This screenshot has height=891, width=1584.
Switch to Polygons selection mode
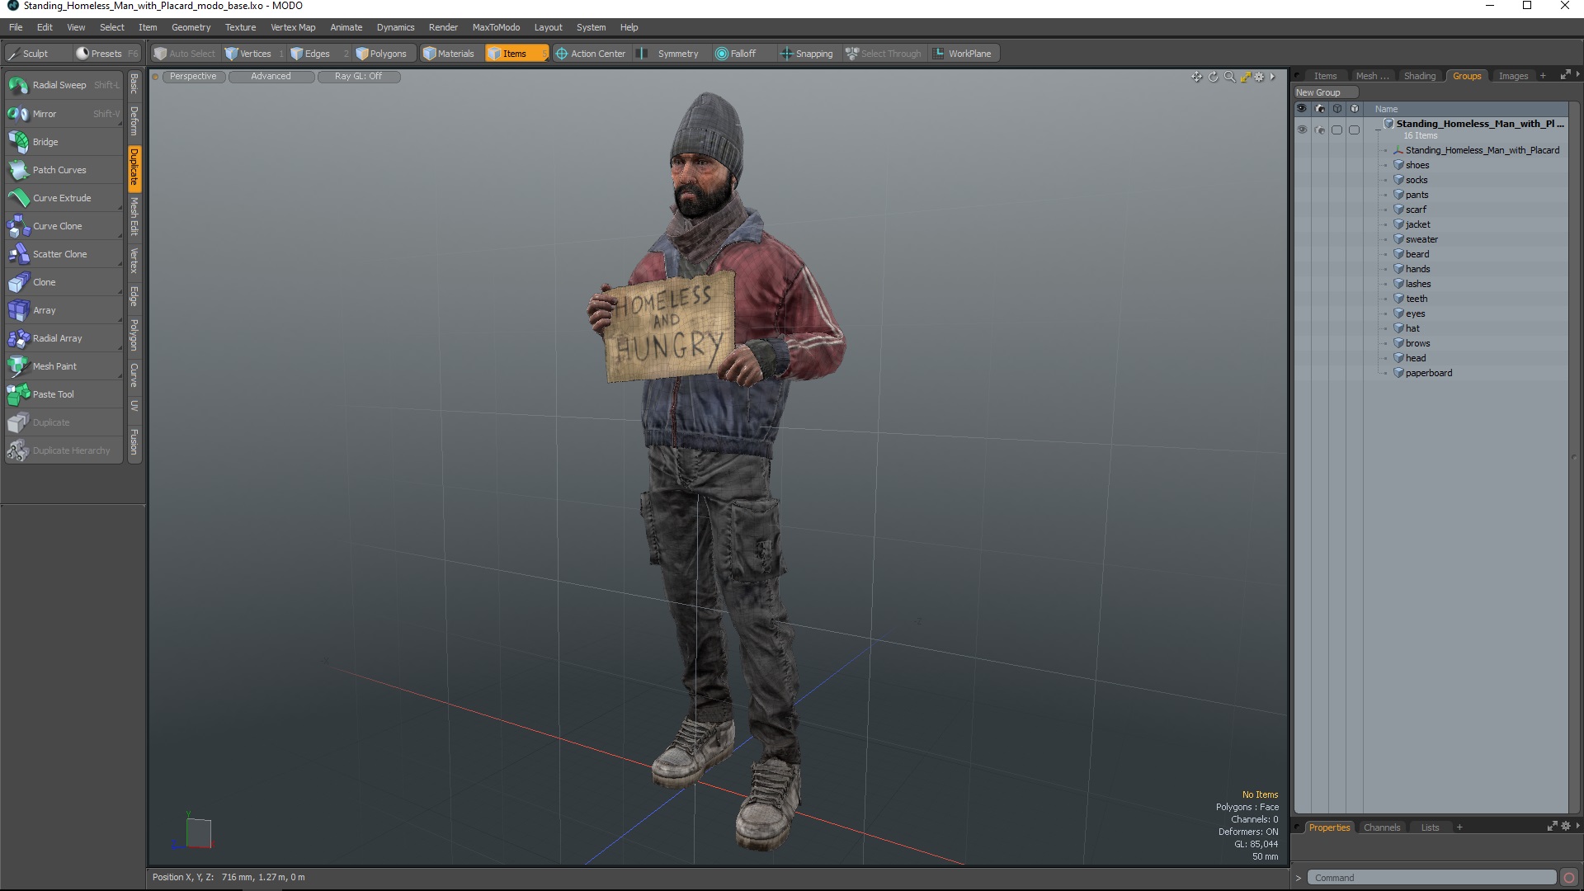click(x=384, y=54)
